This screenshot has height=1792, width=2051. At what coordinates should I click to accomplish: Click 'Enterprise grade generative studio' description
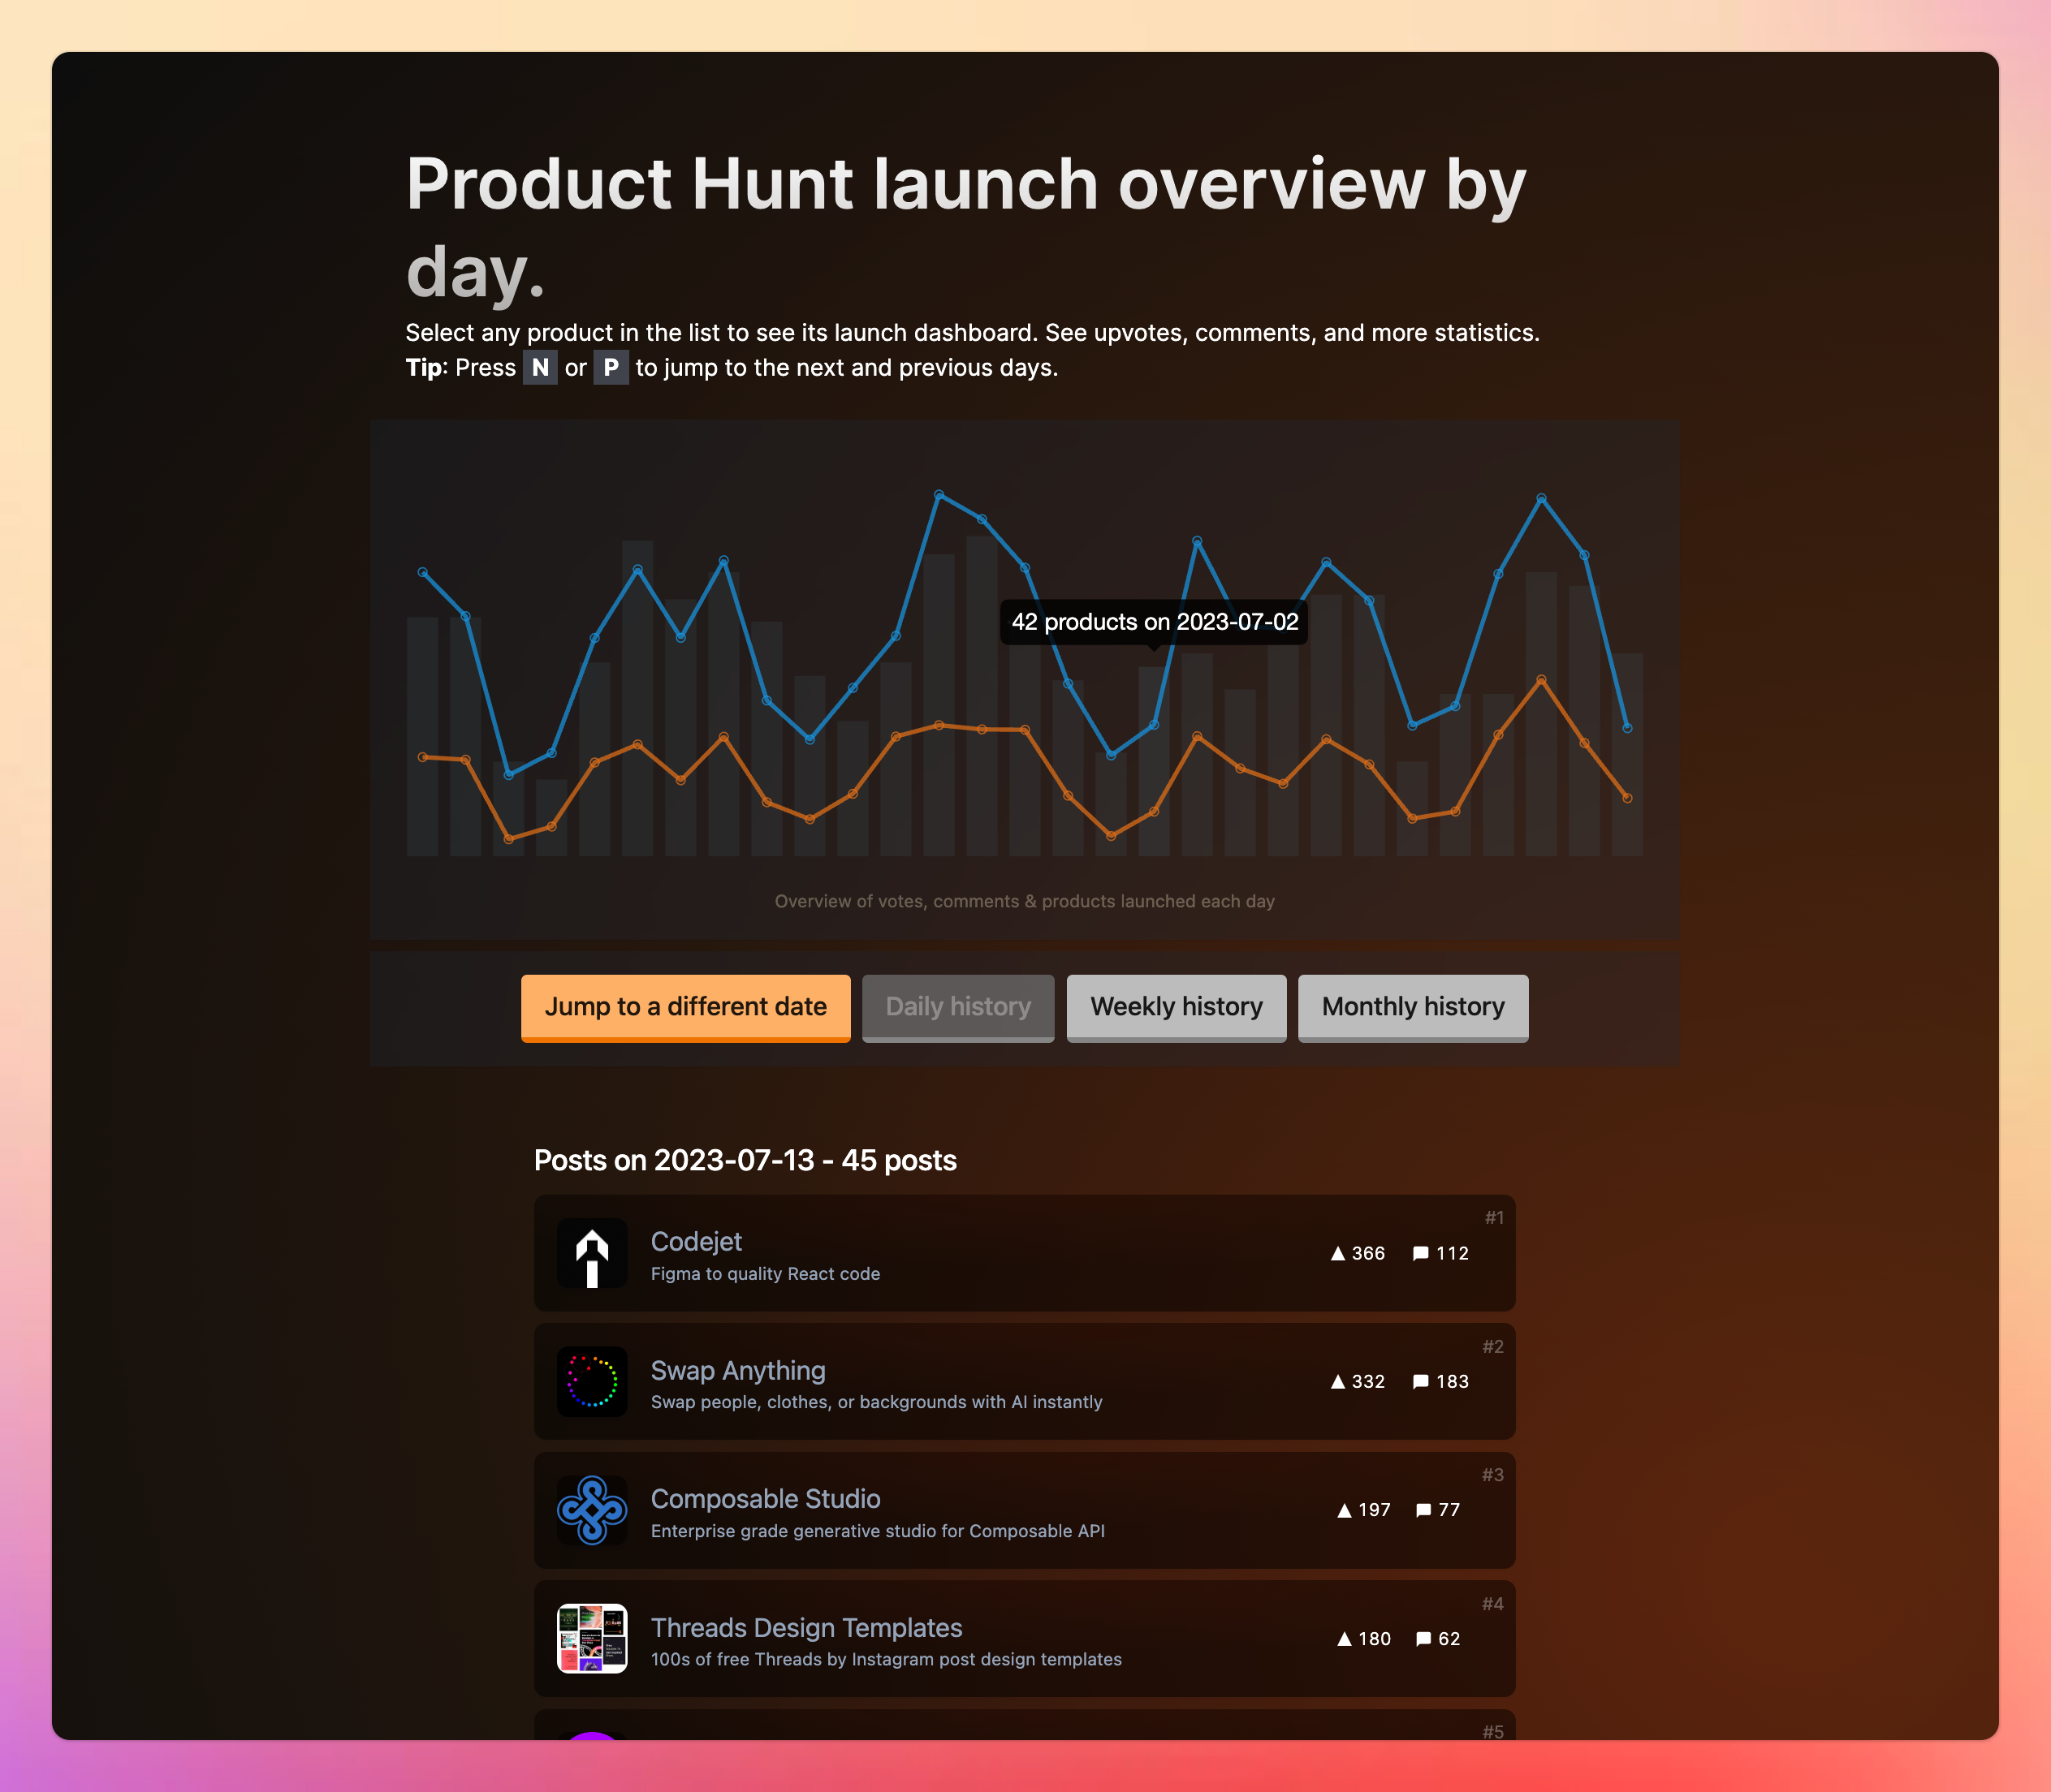click(x=878, y=1531)
